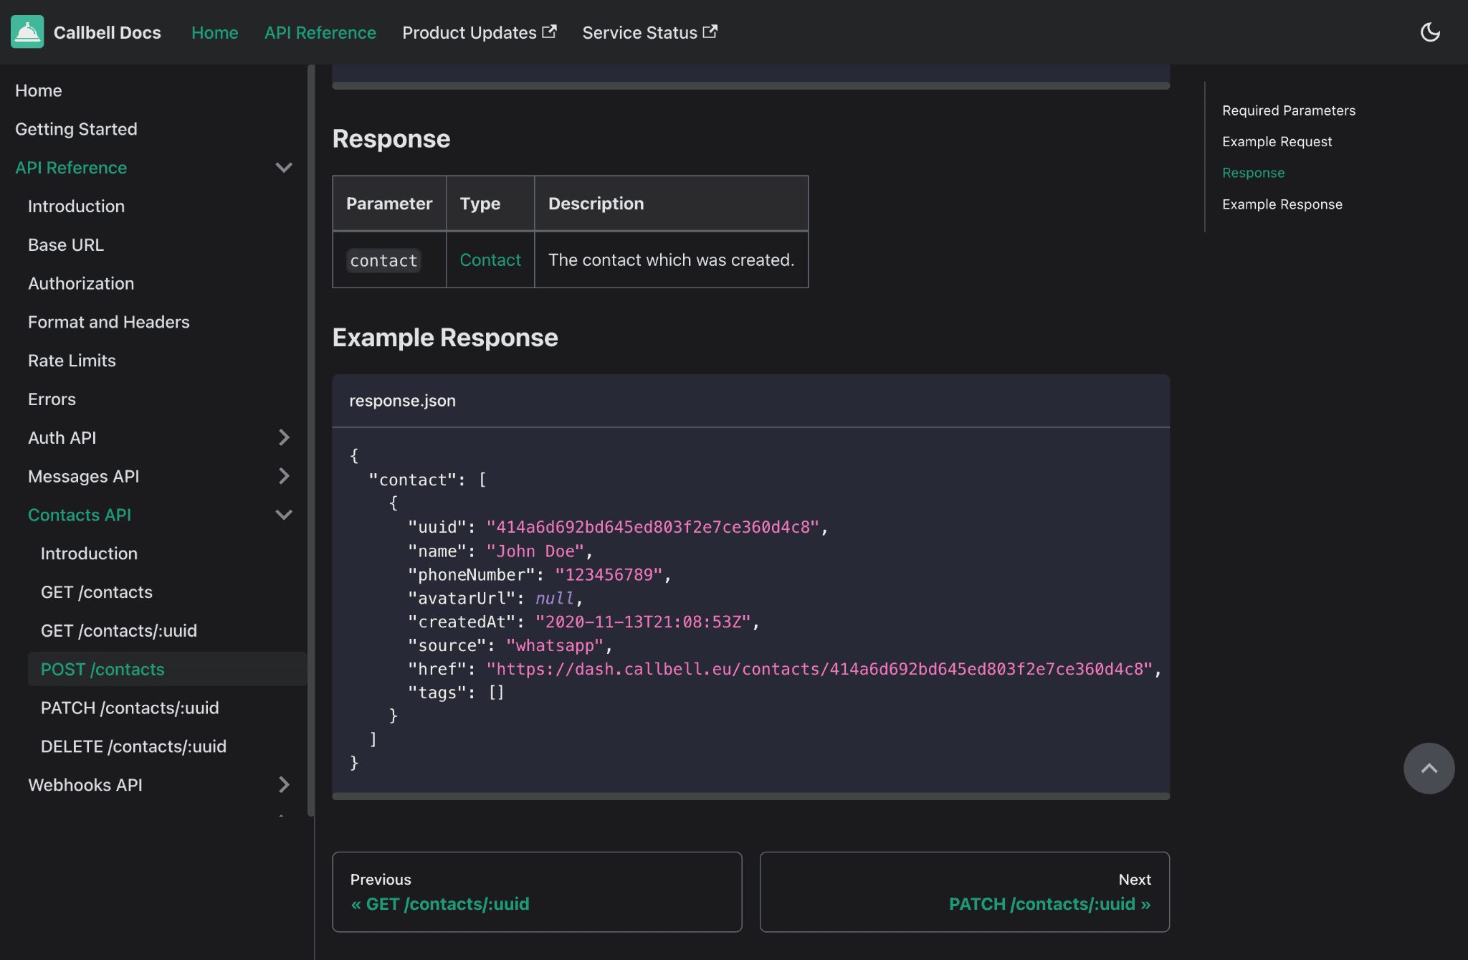The width and height of the screenshot is (1468, 960).
Task: Select the API Reference menu tab
Action: (320, 32)
